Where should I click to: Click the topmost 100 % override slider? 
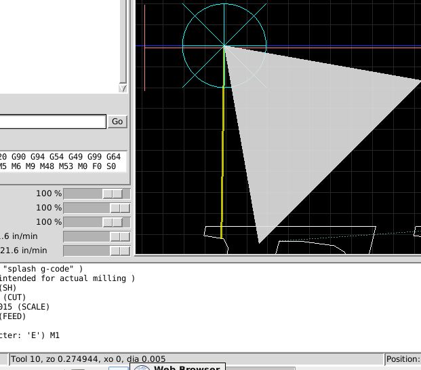96,193
